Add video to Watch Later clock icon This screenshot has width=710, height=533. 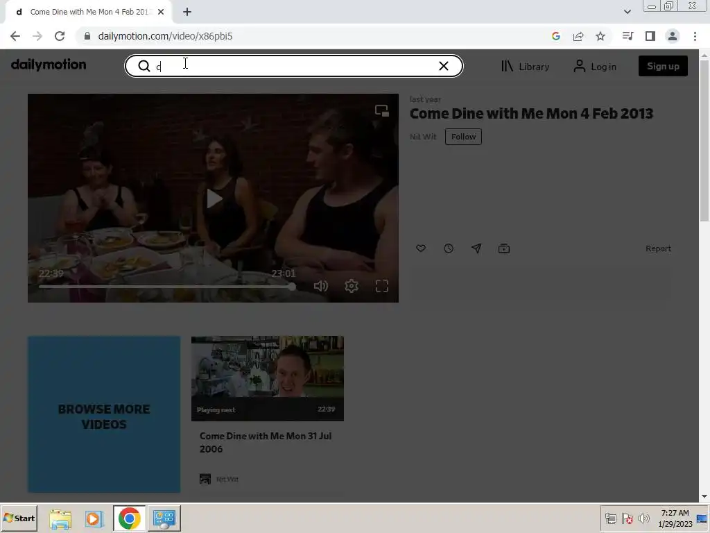click(x=449, y=248)
